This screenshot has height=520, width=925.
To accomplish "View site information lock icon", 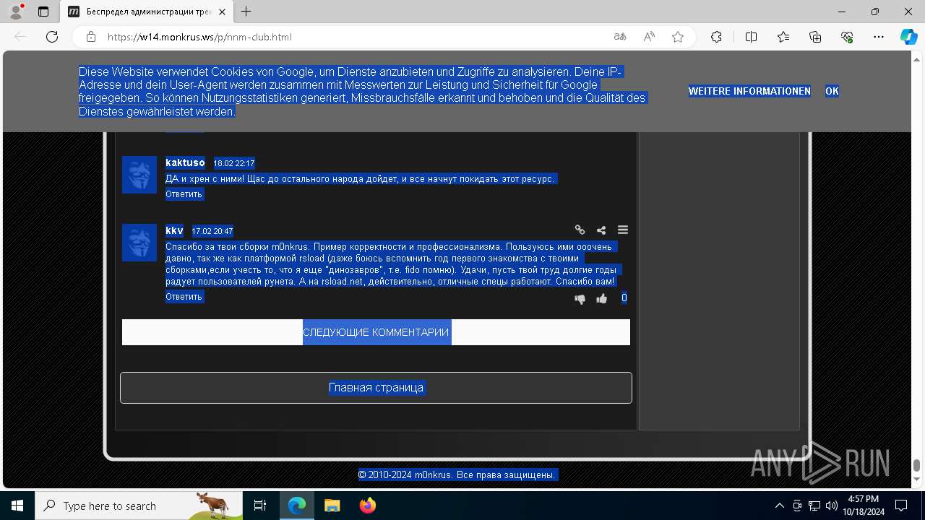I will pyautogui.click(x=91, y=37).
